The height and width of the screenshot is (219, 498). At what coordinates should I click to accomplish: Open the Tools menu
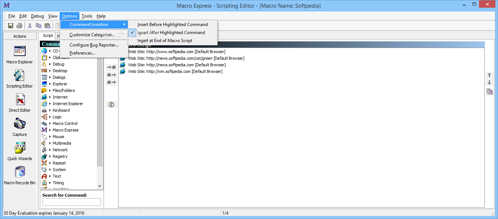pyautogui.click(x=87, y=16)
